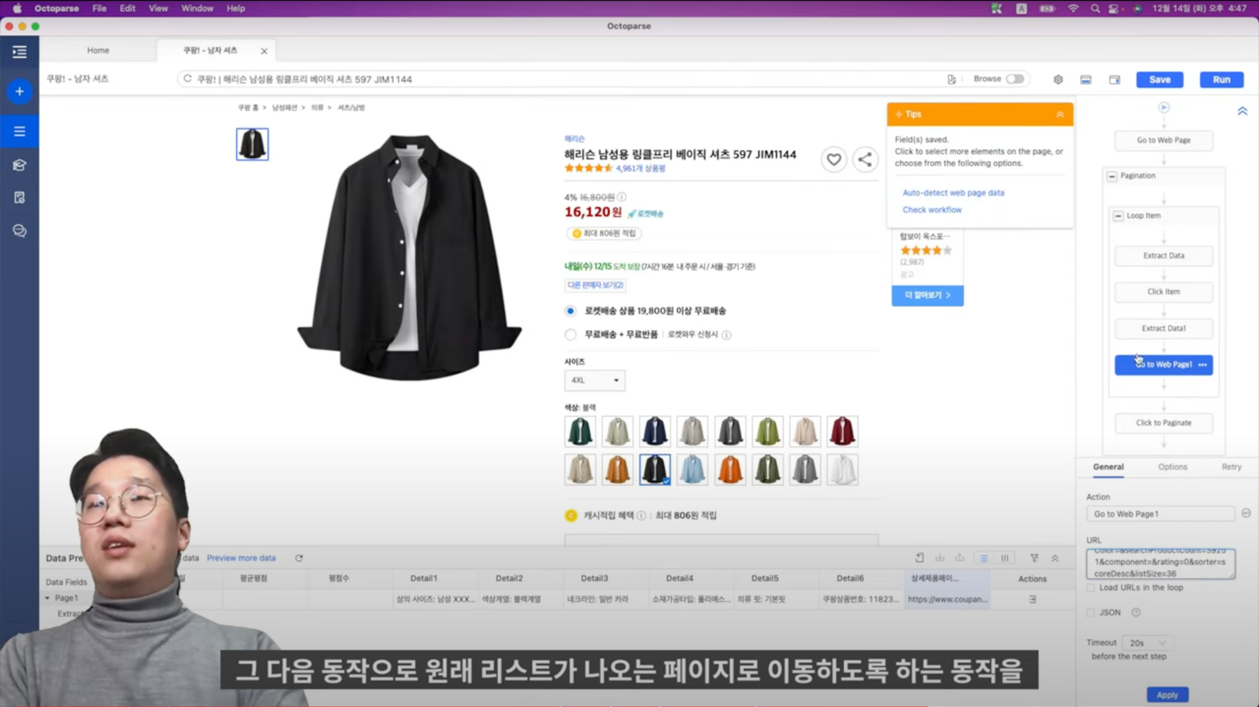
Task: Refresh the data preview
Action: coord(299,558)
